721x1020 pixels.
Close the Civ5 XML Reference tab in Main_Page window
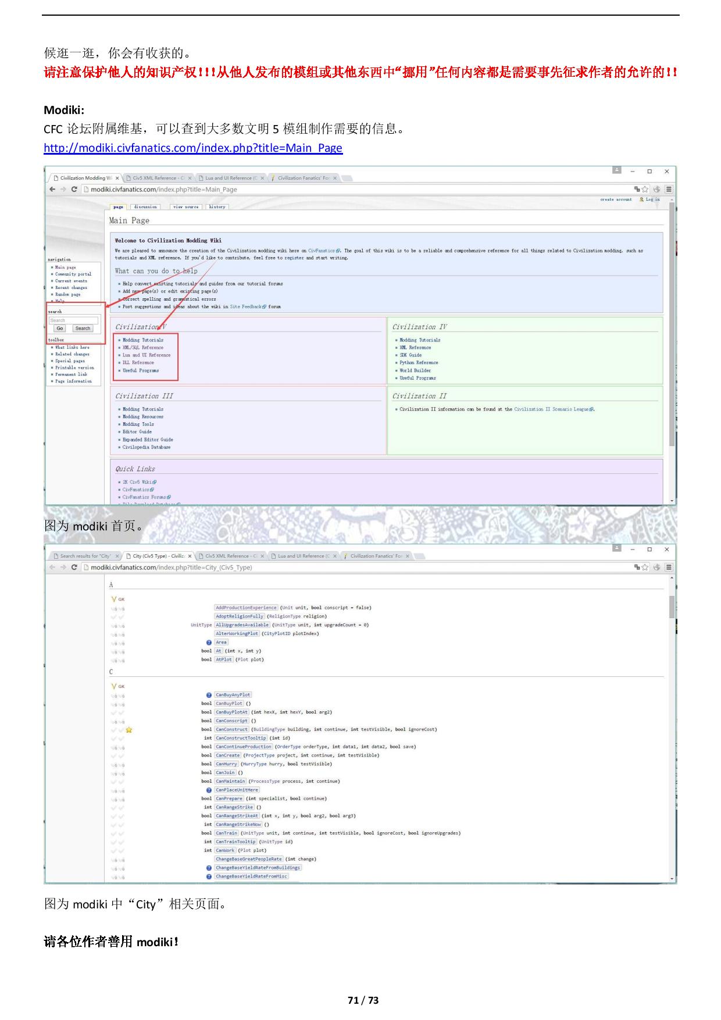[x=190, y=178]
